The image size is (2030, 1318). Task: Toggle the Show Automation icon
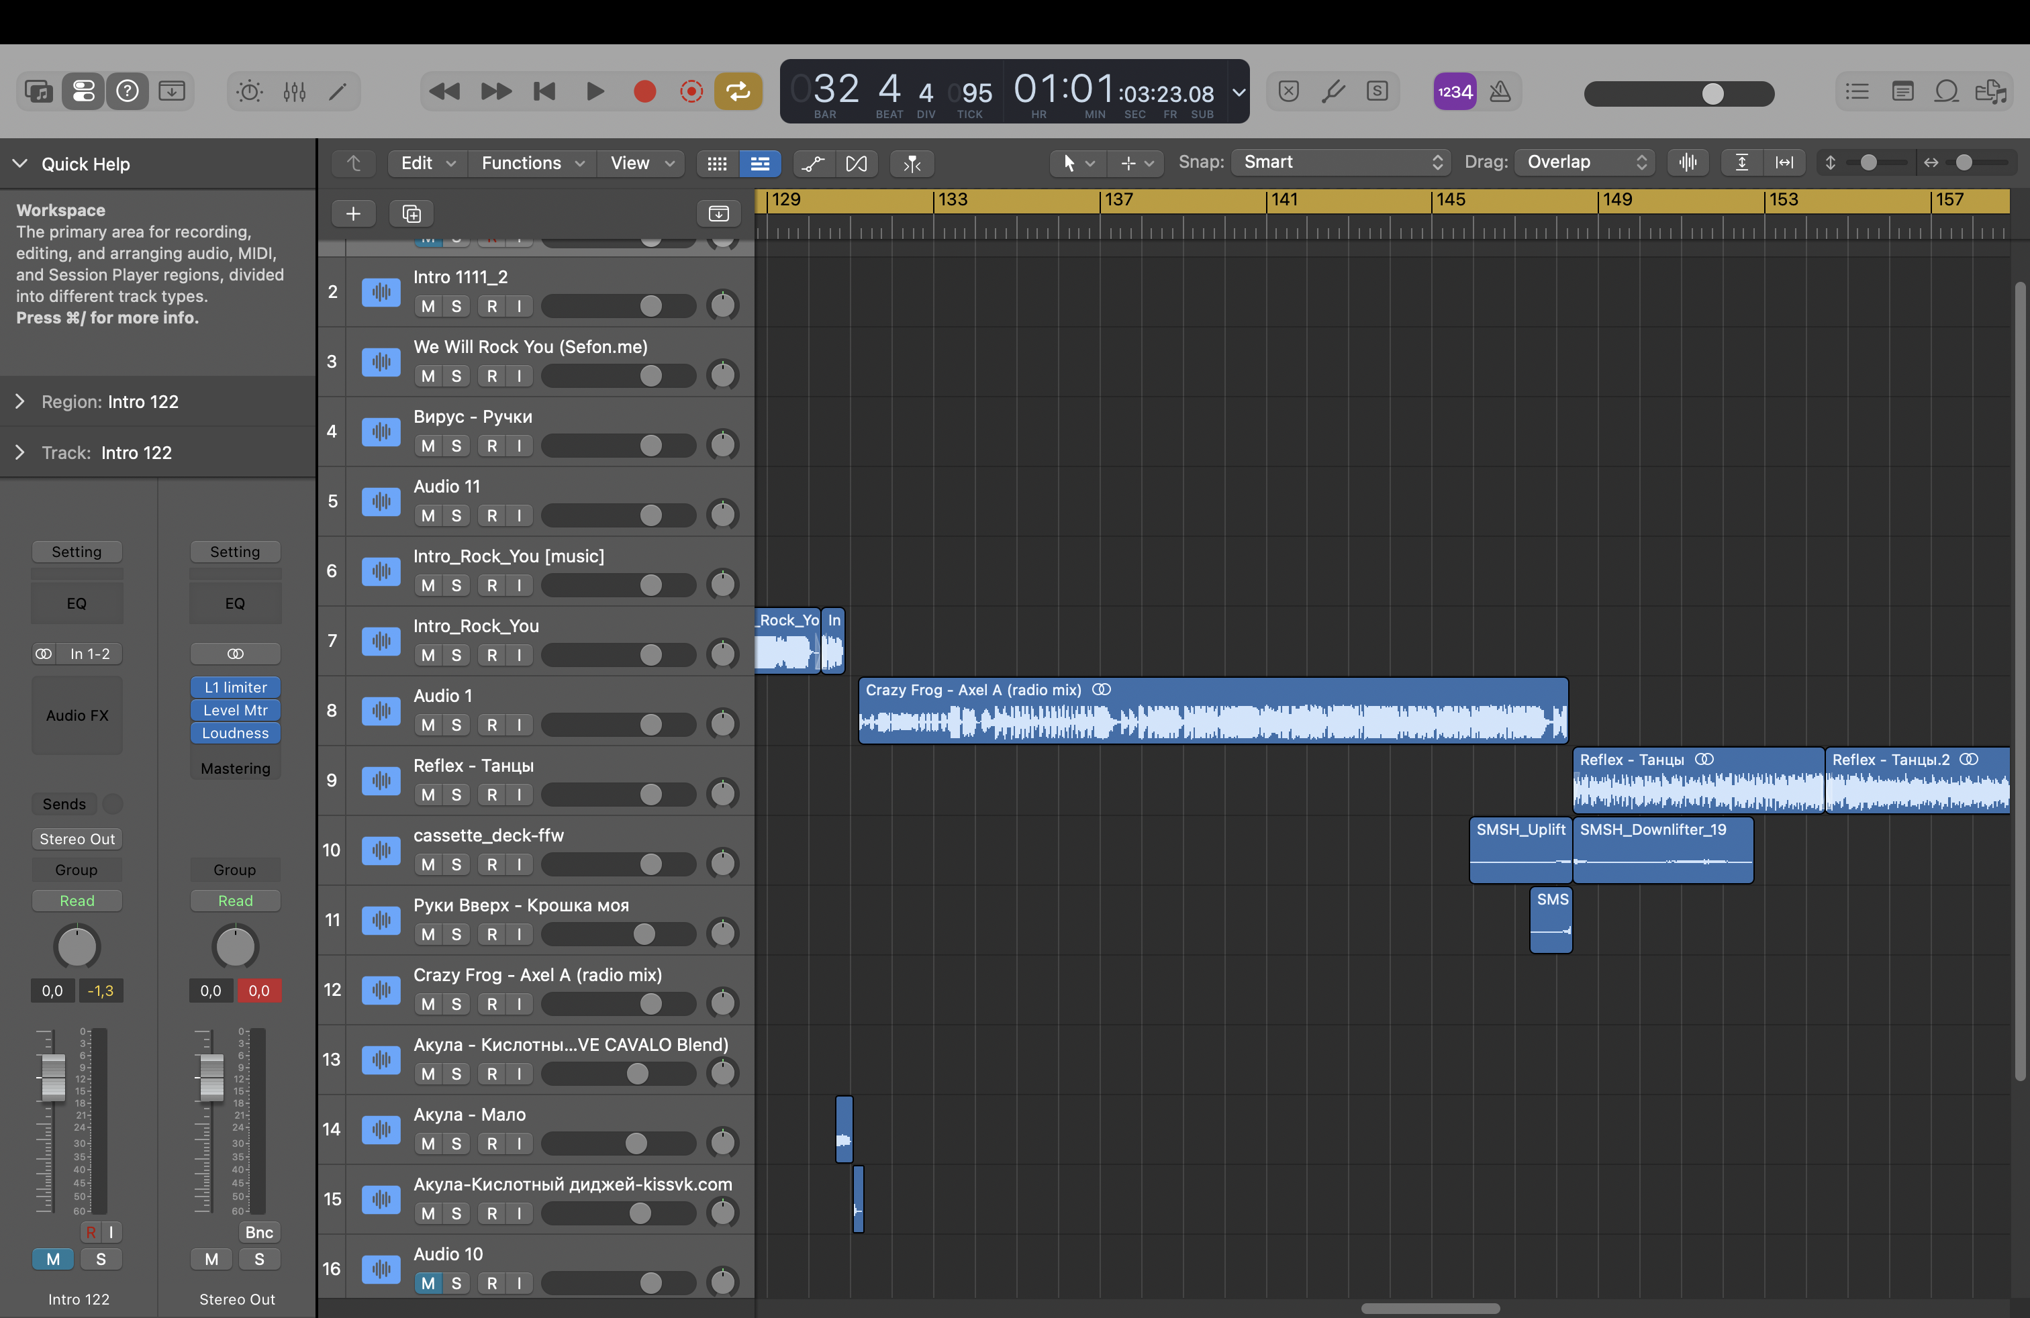pos(813,164)
